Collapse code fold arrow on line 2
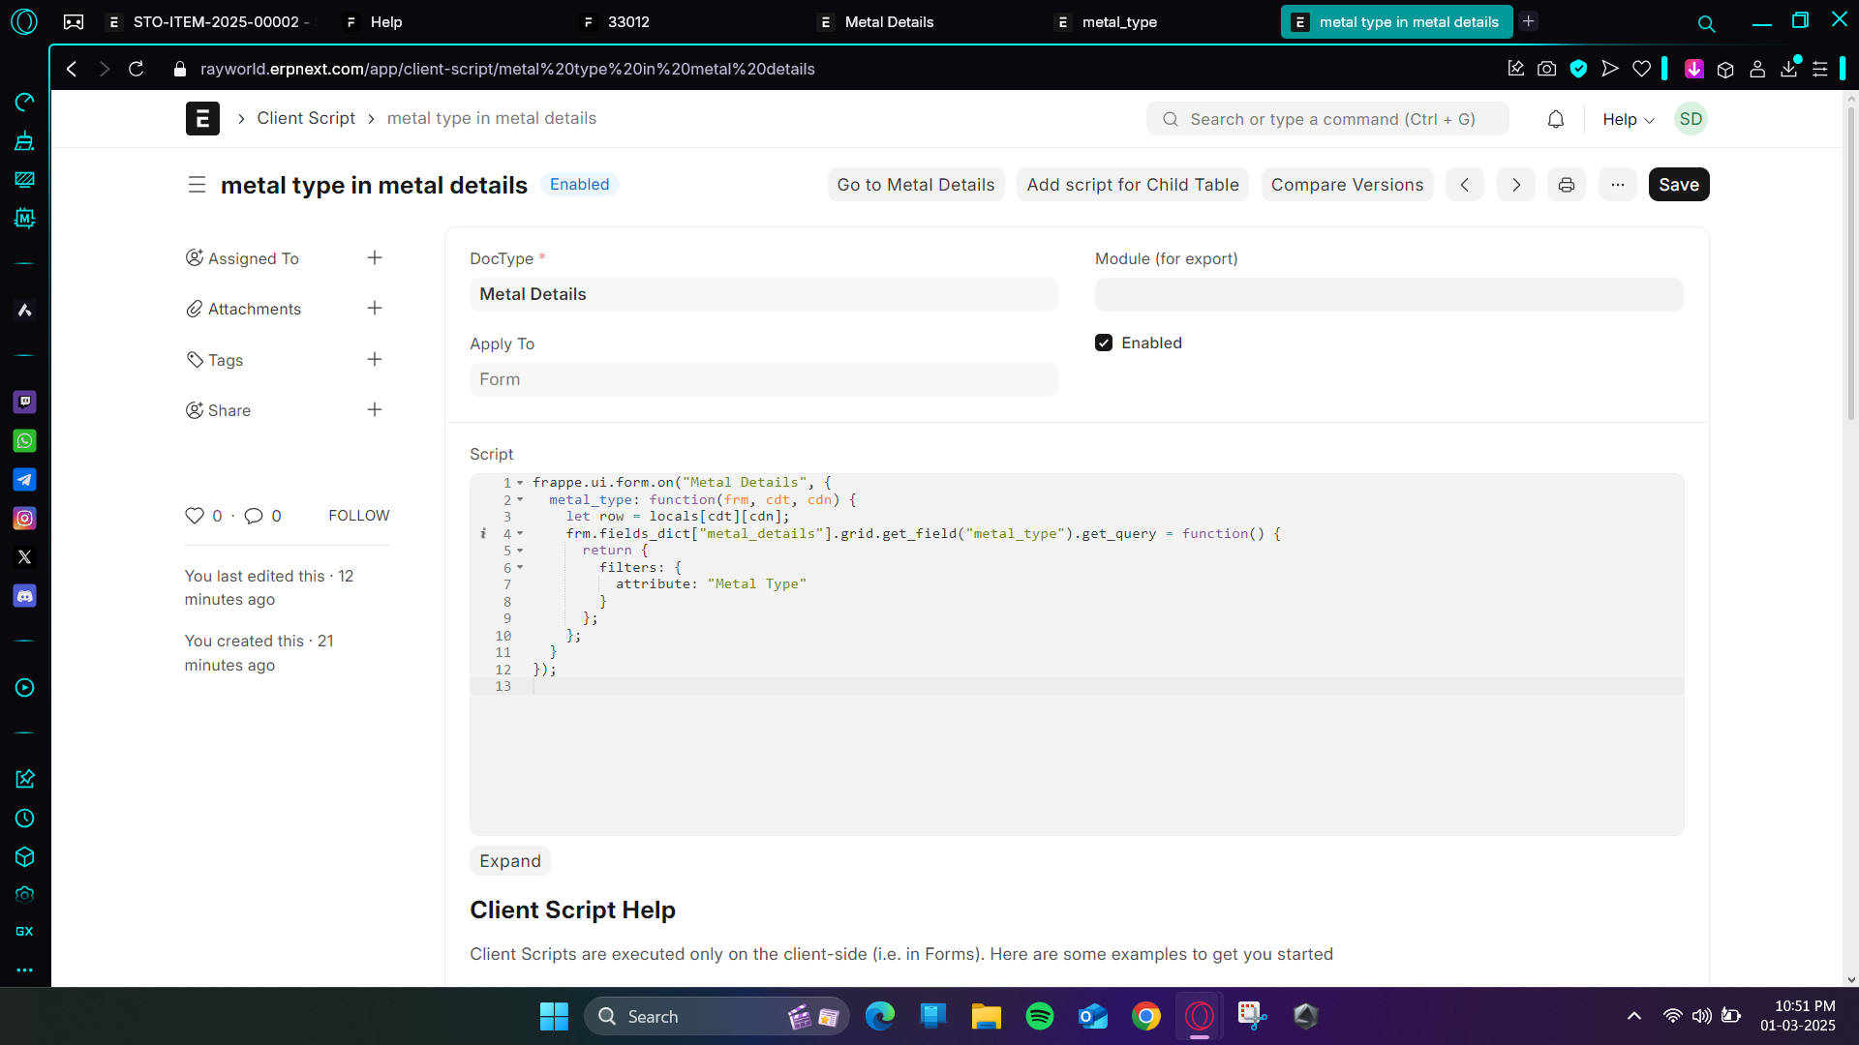Viewport: 1859px width, 1045px height. coord(520,500)
